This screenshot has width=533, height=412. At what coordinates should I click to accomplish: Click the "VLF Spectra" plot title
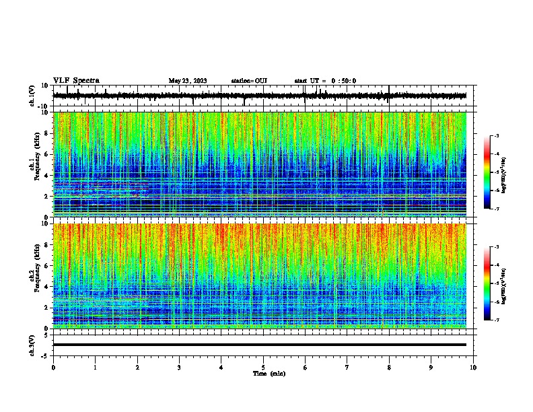[76, 81]
